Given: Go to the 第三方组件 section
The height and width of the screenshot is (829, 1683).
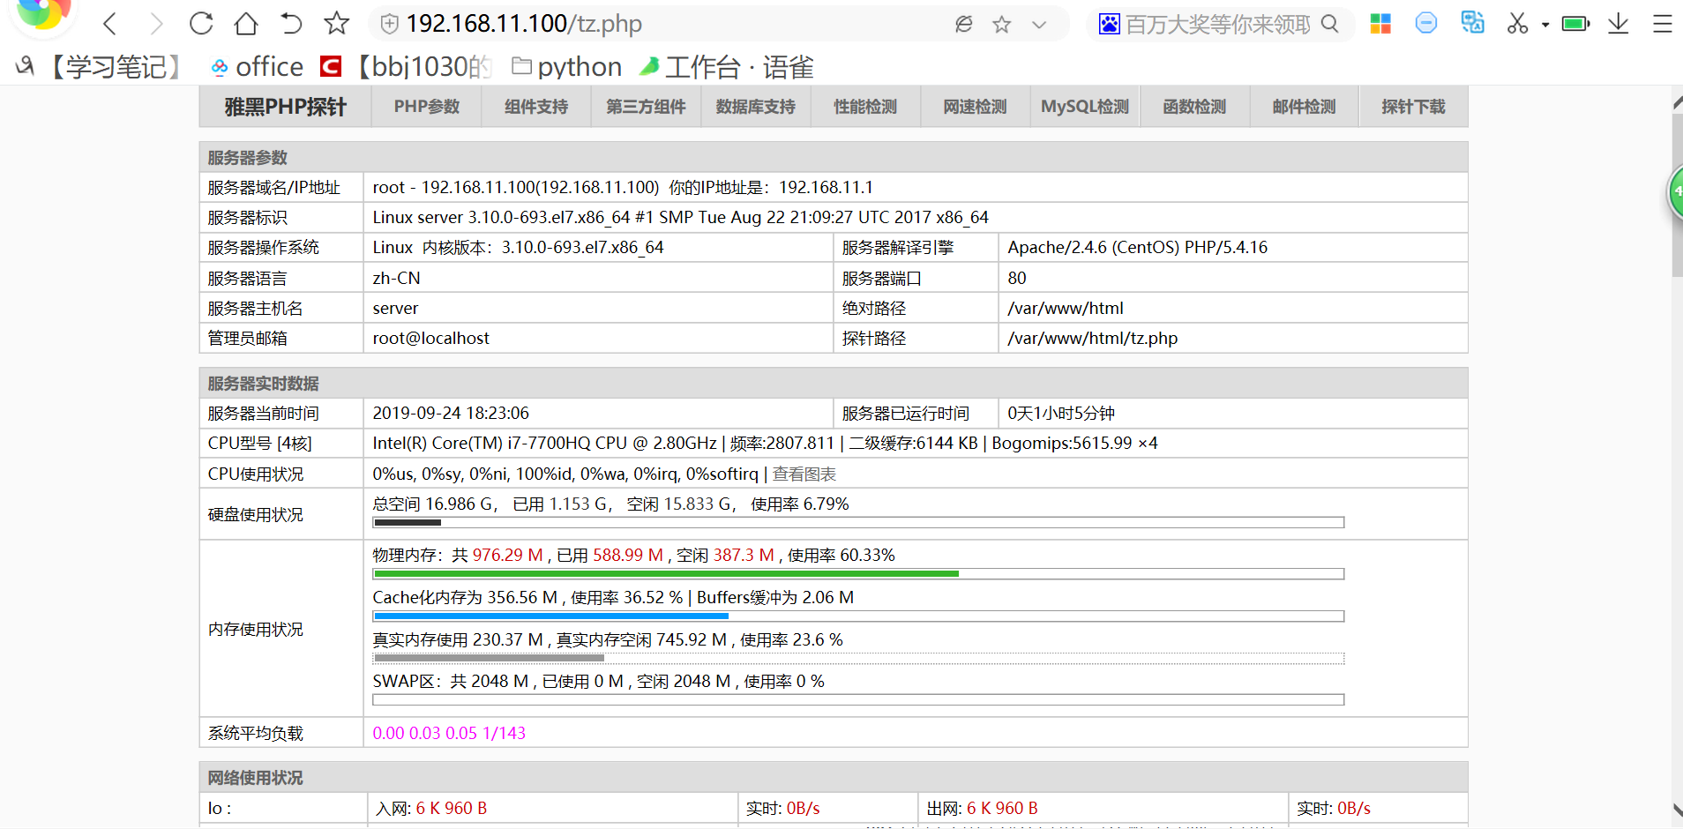Looking at the screenshot, I should click(x=646, y=107).
